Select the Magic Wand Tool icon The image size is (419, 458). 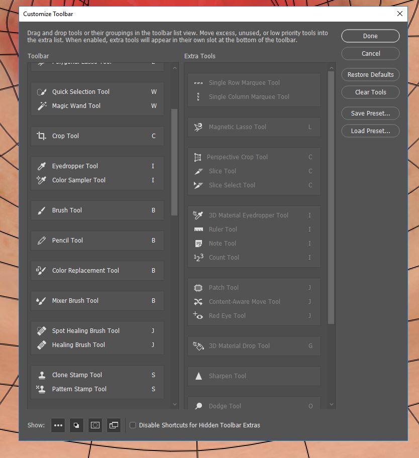pos(42,105)
